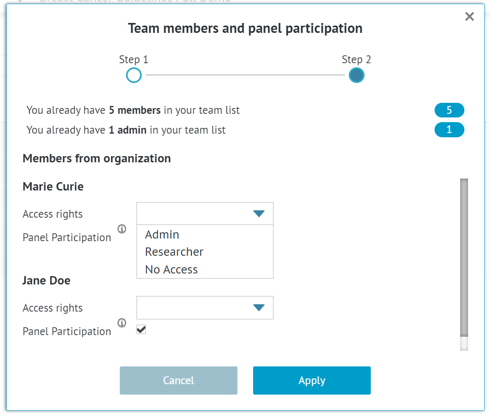
Task: Choose No Access for Marie Curie
Action: click(171, 269)
